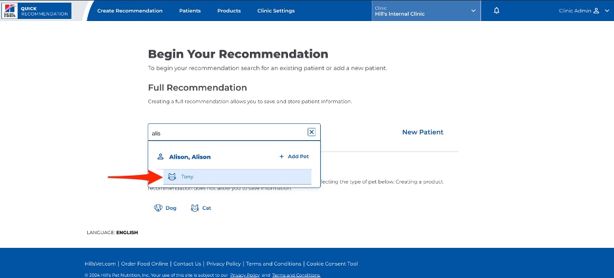Open the Products menu item
The image size is (614, 278).
coord(229,10)
